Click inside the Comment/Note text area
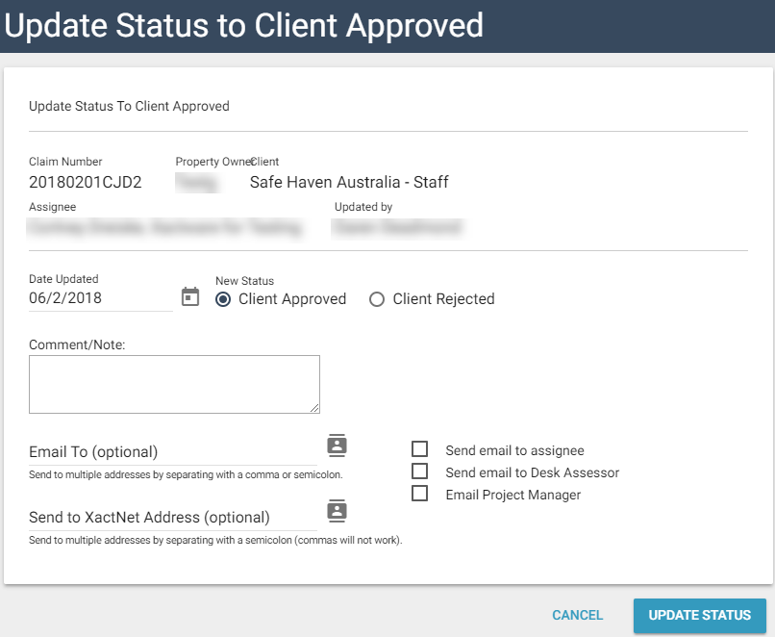Screen dimensions: 775x637 (x=173, y=384)
